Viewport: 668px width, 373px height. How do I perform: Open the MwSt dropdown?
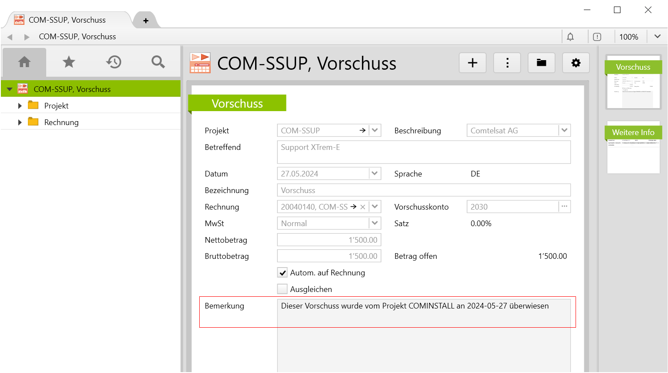click(x=375, y=224)
